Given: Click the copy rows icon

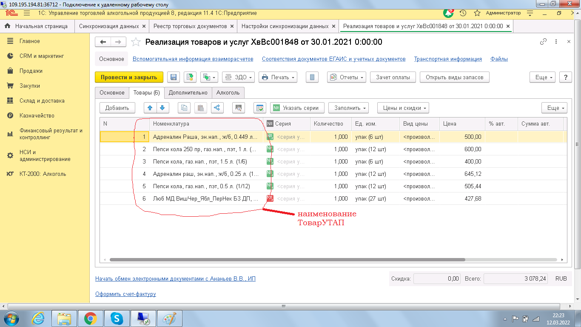Looking at the screenshot, I should 184,108.
